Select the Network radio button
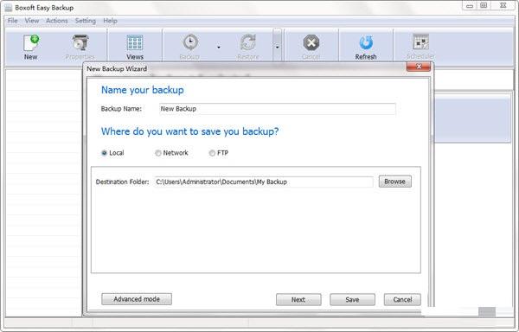The width and height of the screenshot is (519, 332). [x=158, y=153]
